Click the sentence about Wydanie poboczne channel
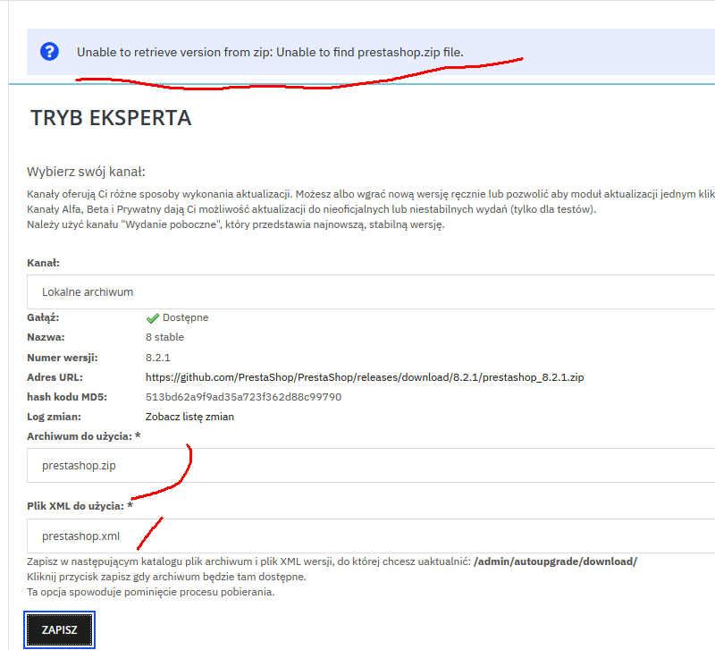The height and width of the screenshot is (650, 715). tap(236, 224)
